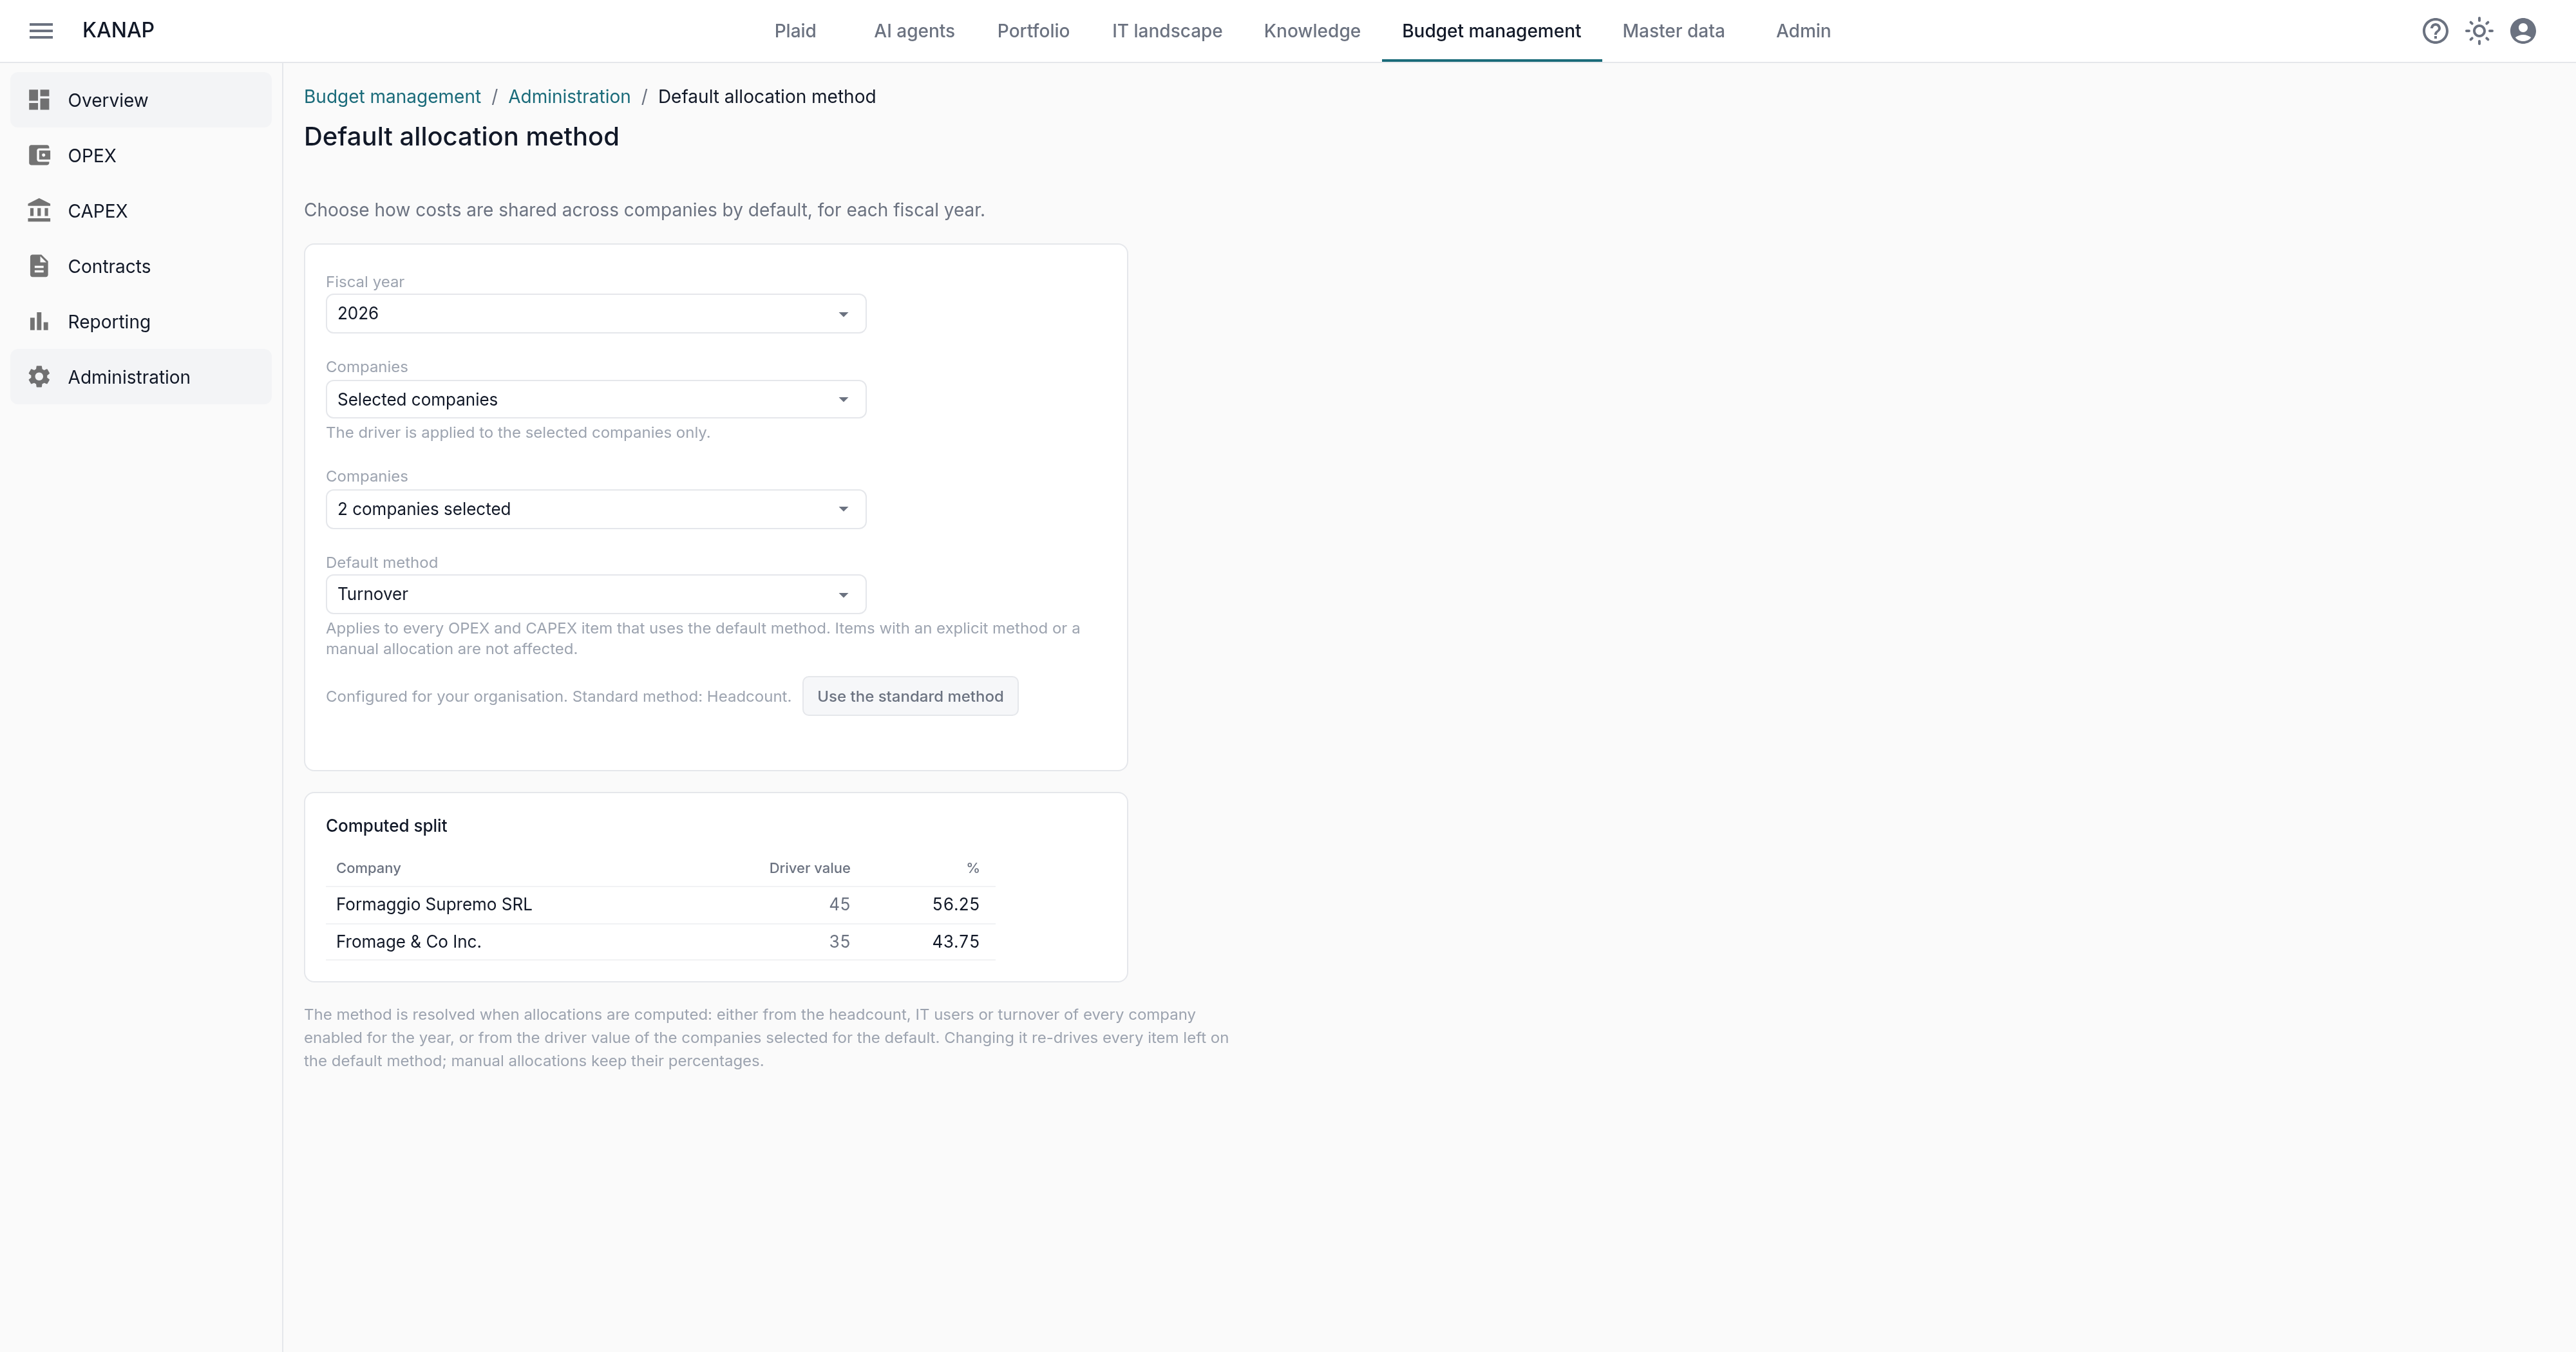
Task: Select Contracts in the sidebar
Action: 141,266
